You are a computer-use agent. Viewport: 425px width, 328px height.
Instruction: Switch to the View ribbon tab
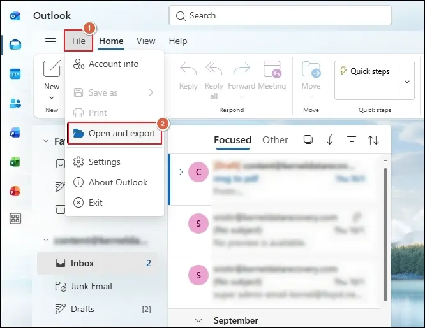pos(146,41)
